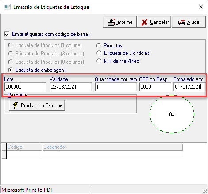This screenshot has height=194, width=208.
Task: Click the Embalado em date field
Action: (x=190, y=87)
